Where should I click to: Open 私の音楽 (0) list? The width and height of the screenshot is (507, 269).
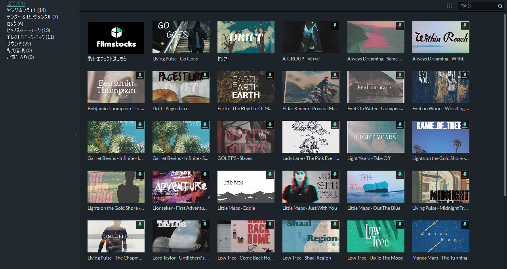[19, 51]
